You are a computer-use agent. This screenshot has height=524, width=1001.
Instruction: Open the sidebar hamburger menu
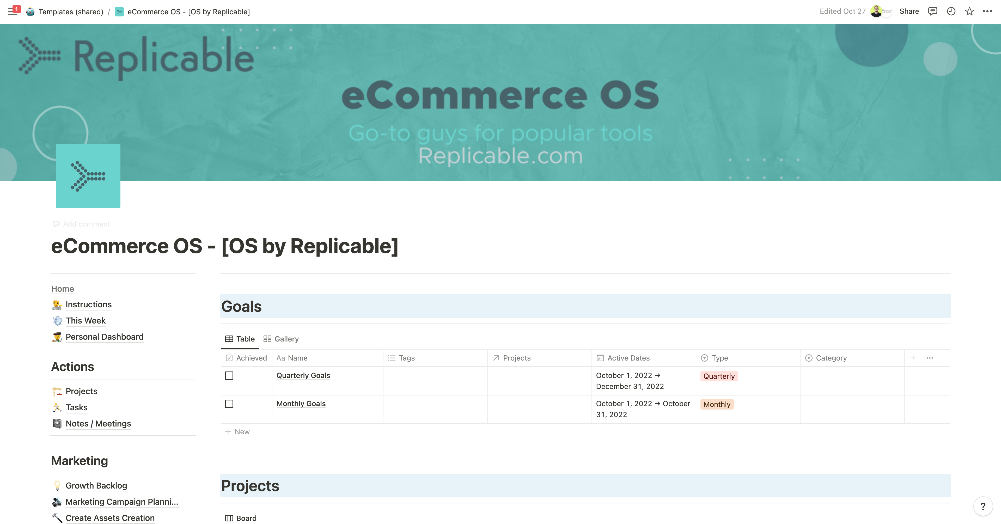coord(12,11)
